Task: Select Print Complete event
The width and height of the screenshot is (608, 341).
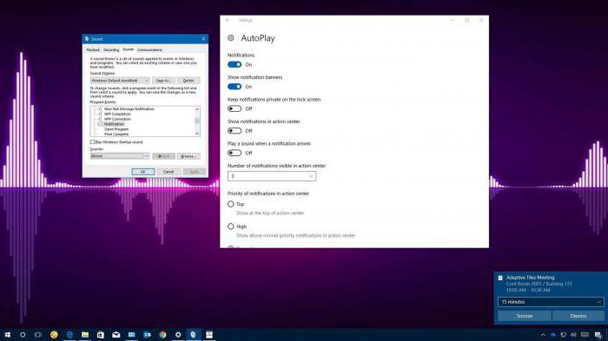Action: 116,134
